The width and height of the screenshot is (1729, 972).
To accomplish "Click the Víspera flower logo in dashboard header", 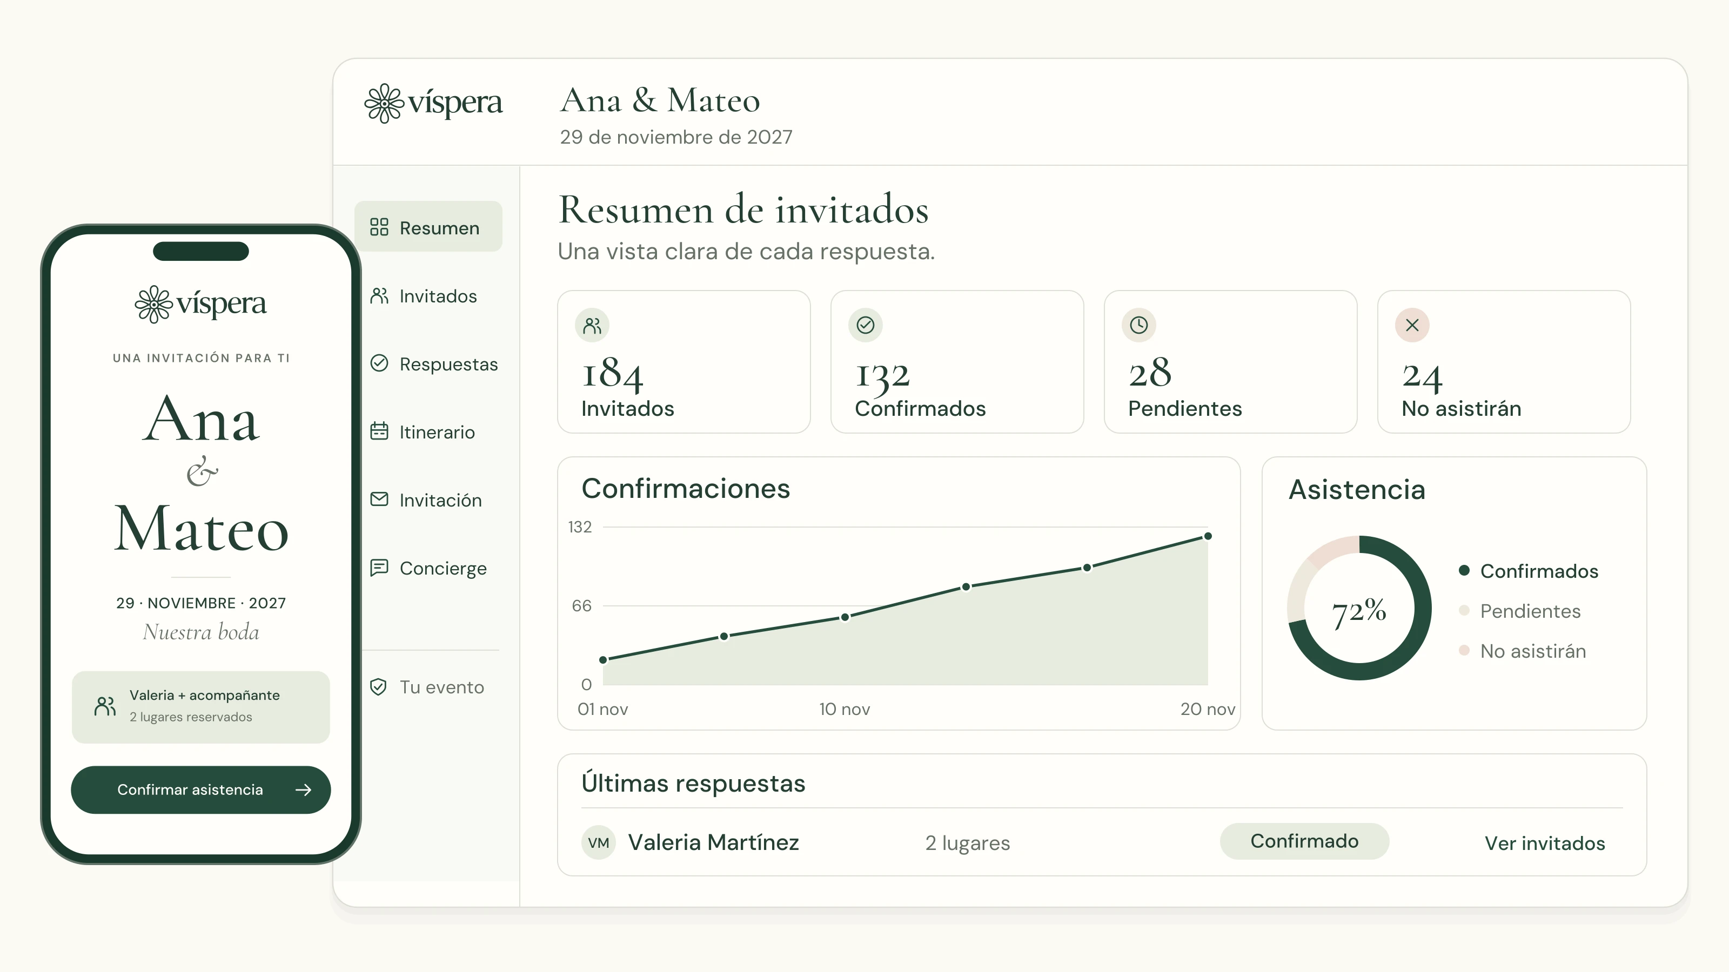I will tap(384, 103).
